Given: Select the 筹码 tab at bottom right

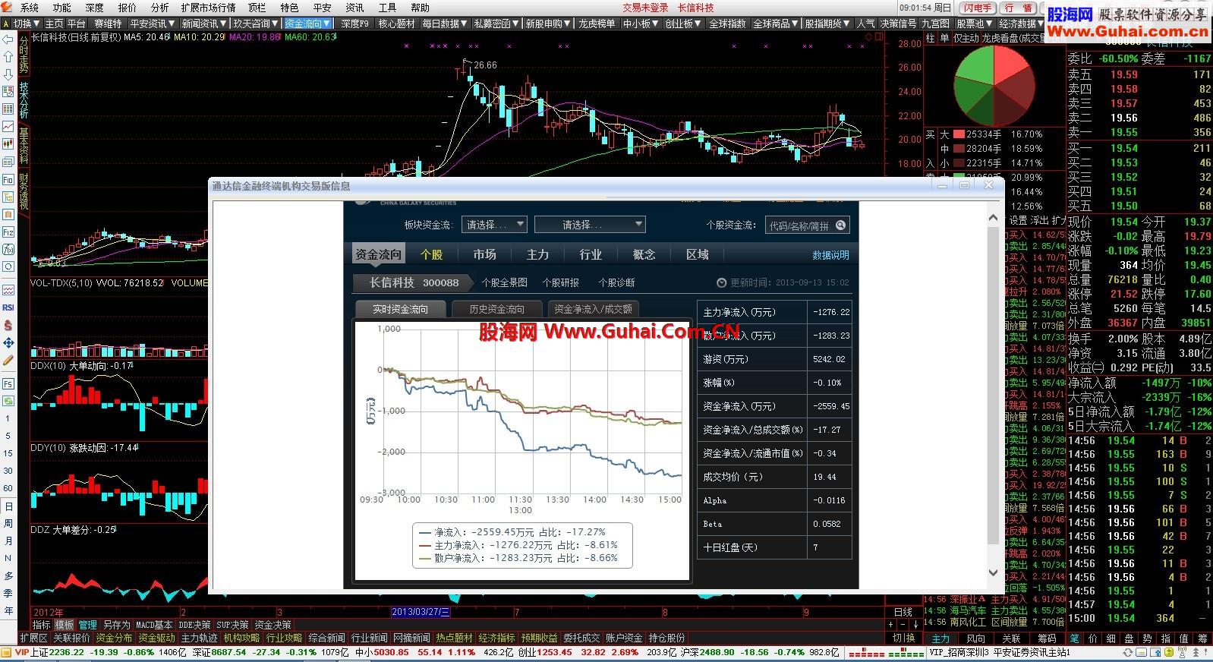Looking at the screenshot, I should (x=1047, y=638).
